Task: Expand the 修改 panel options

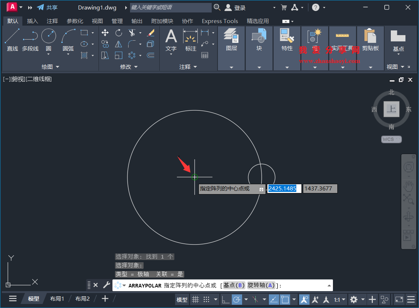Action: pyautogui.click(x=135, y=66)
